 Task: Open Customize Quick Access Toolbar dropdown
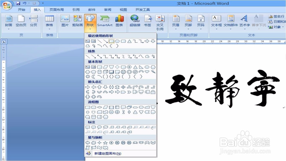click(43, 3)
